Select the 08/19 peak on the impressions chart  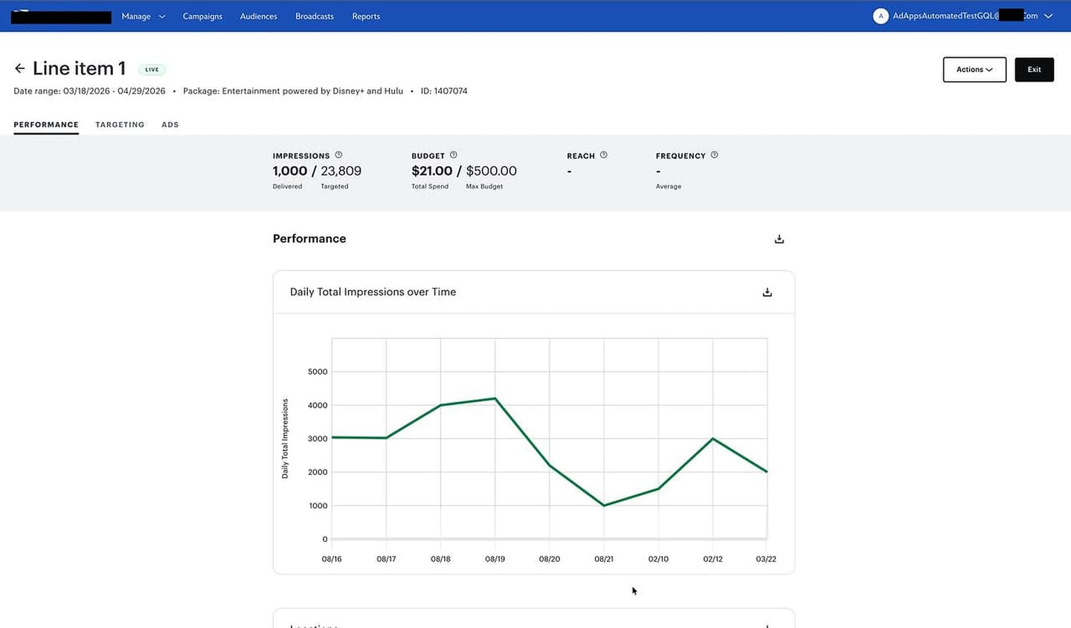click(x=495, y=398)
